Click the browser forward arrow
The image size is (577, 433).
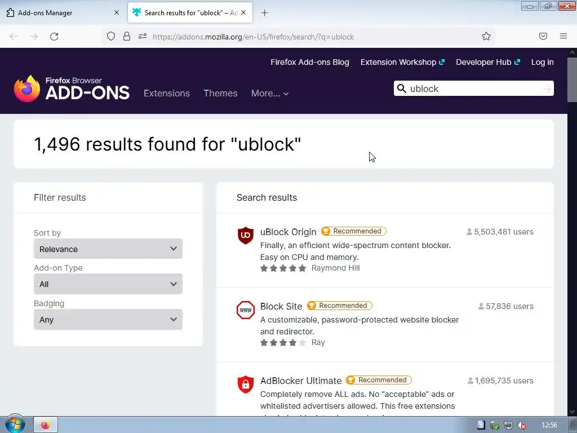click(x=34, y=37)
